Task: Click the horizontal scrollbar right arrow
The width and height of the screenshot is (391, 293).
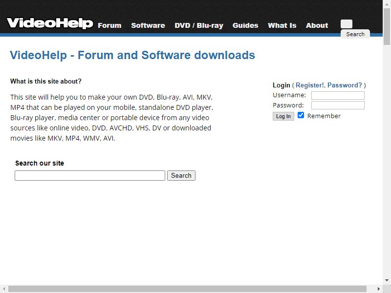Action: point(378,289)
